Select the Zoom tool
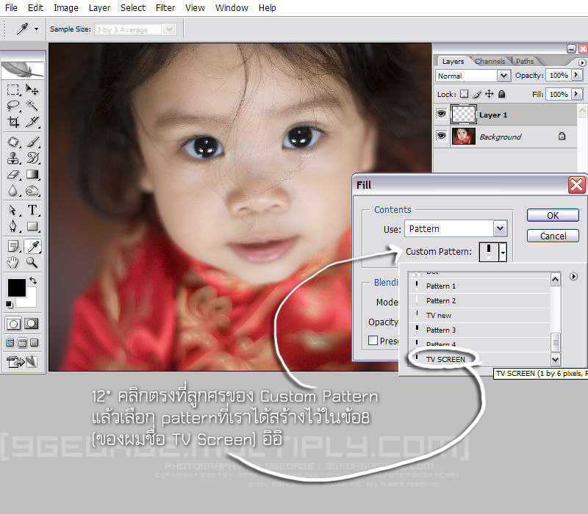This screenshot has height=514, width=588. click(x=32, y=262)
